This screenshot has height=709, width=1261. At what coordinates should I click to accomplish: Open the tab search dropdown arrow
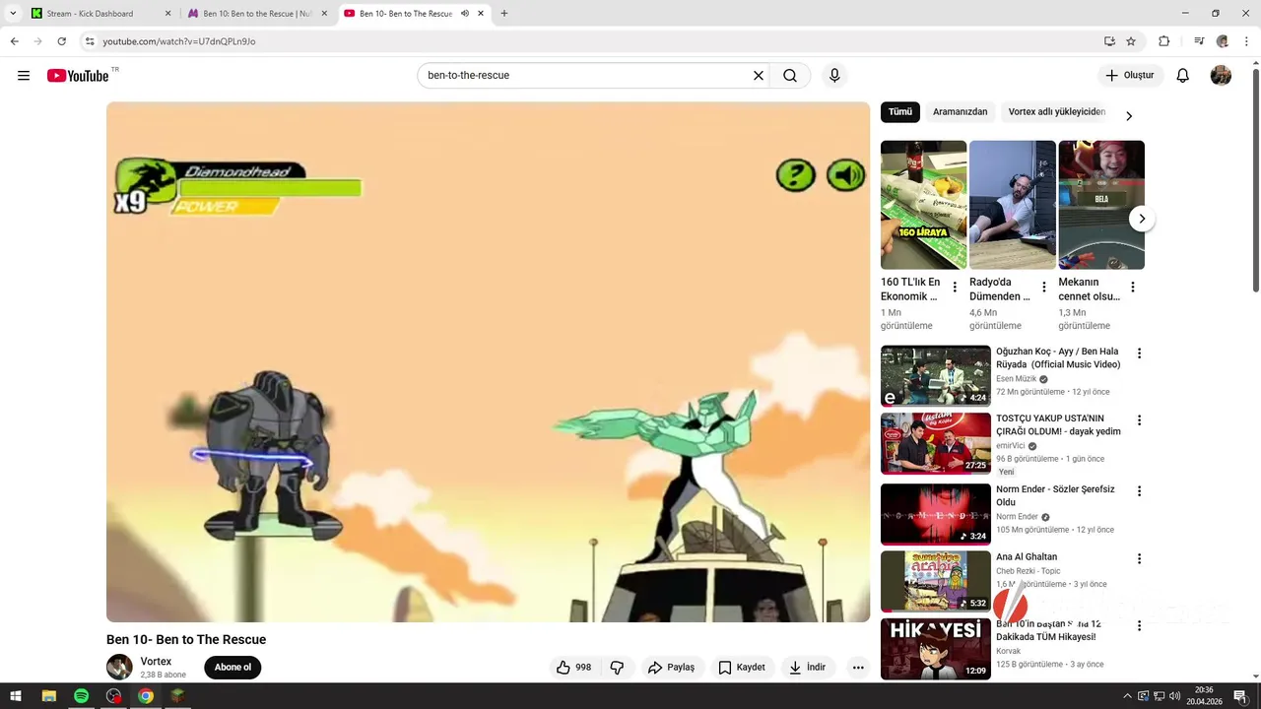[13, 14]
